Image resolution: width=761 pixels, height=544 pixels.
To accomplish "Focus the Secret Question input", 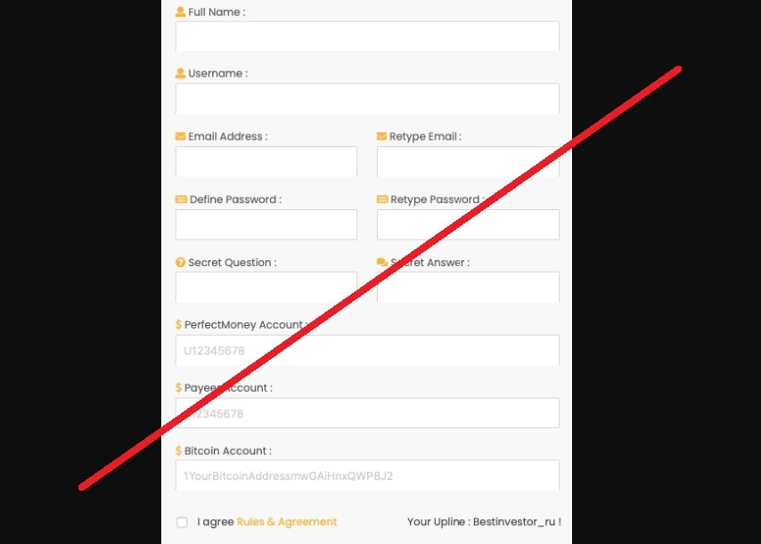I will click(266, 287).
